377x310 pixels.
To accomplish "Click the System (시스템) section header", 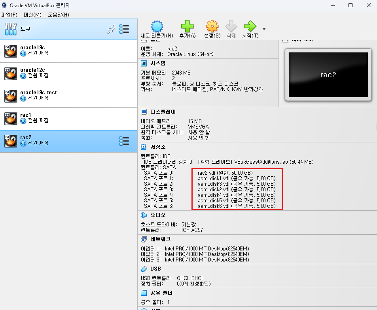I will [158, 63].
